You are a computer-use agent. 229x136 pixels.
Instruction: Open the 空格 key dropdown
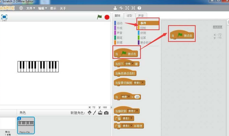(x=130, y=64)
